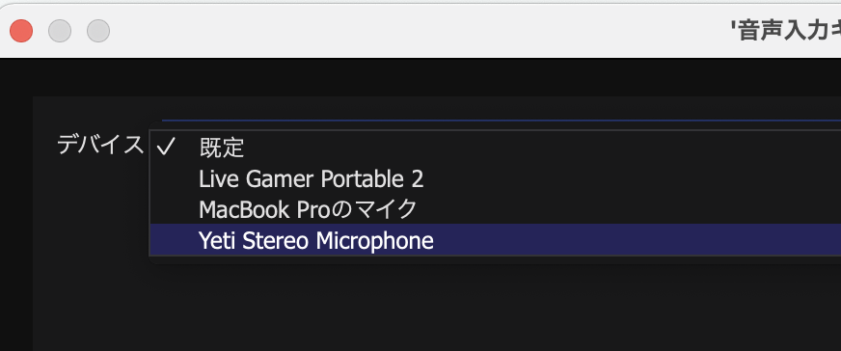Click the デバイス label
841x351 pixels.
pos(100,145)
